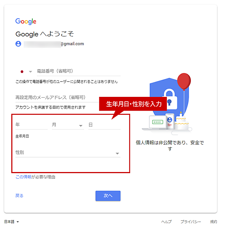Click the padlock on the shield illustration
Viewport: 225px width, 227px height.
(169, 99)
